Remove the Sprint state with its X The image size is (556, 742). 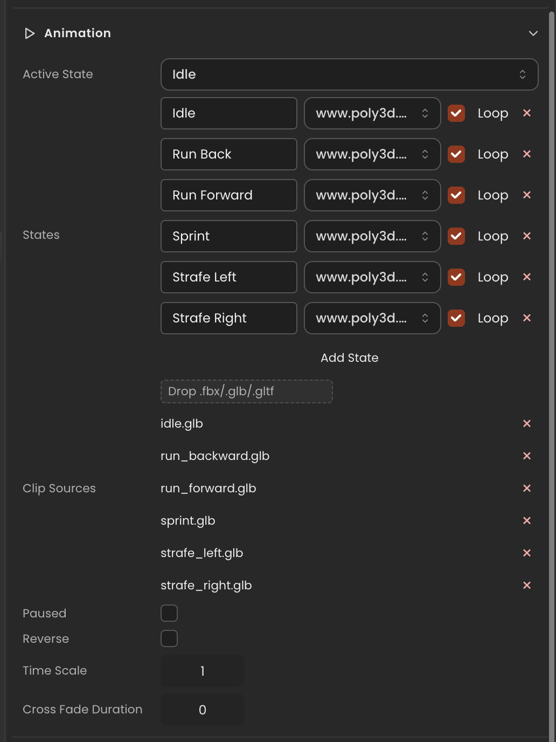527,236
